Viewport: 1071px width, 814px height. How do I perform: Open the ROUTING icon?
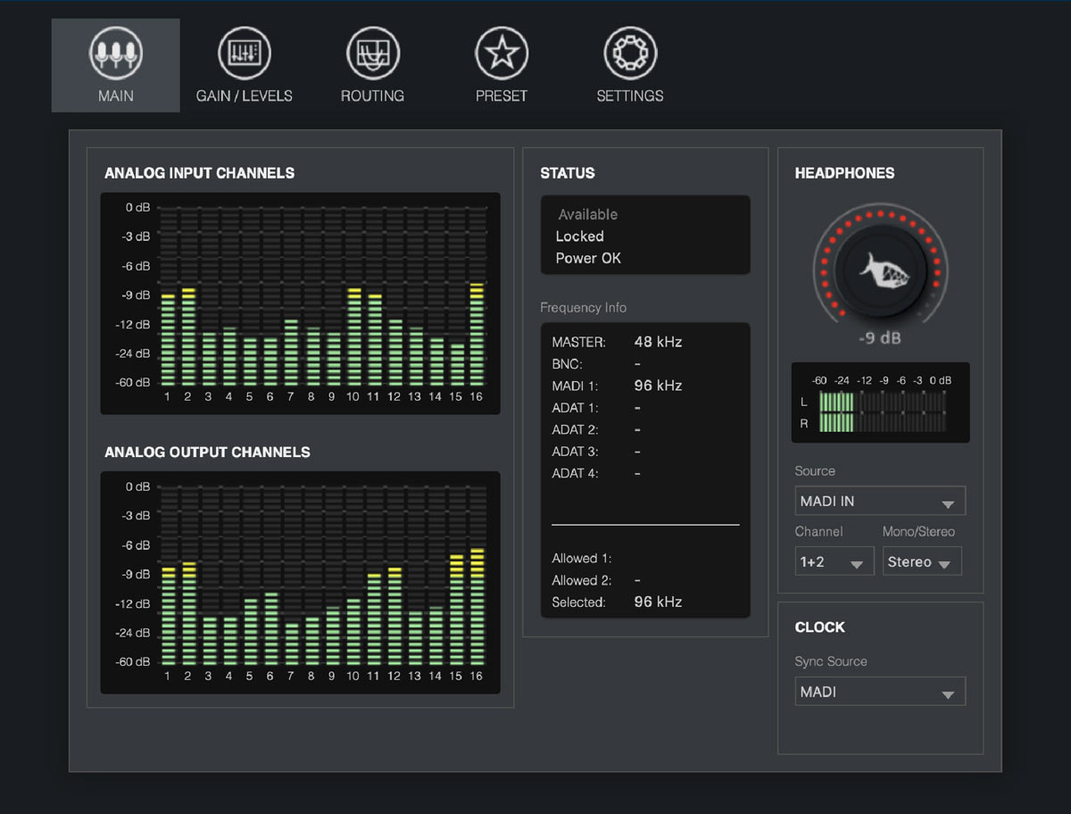click(373, 54)
